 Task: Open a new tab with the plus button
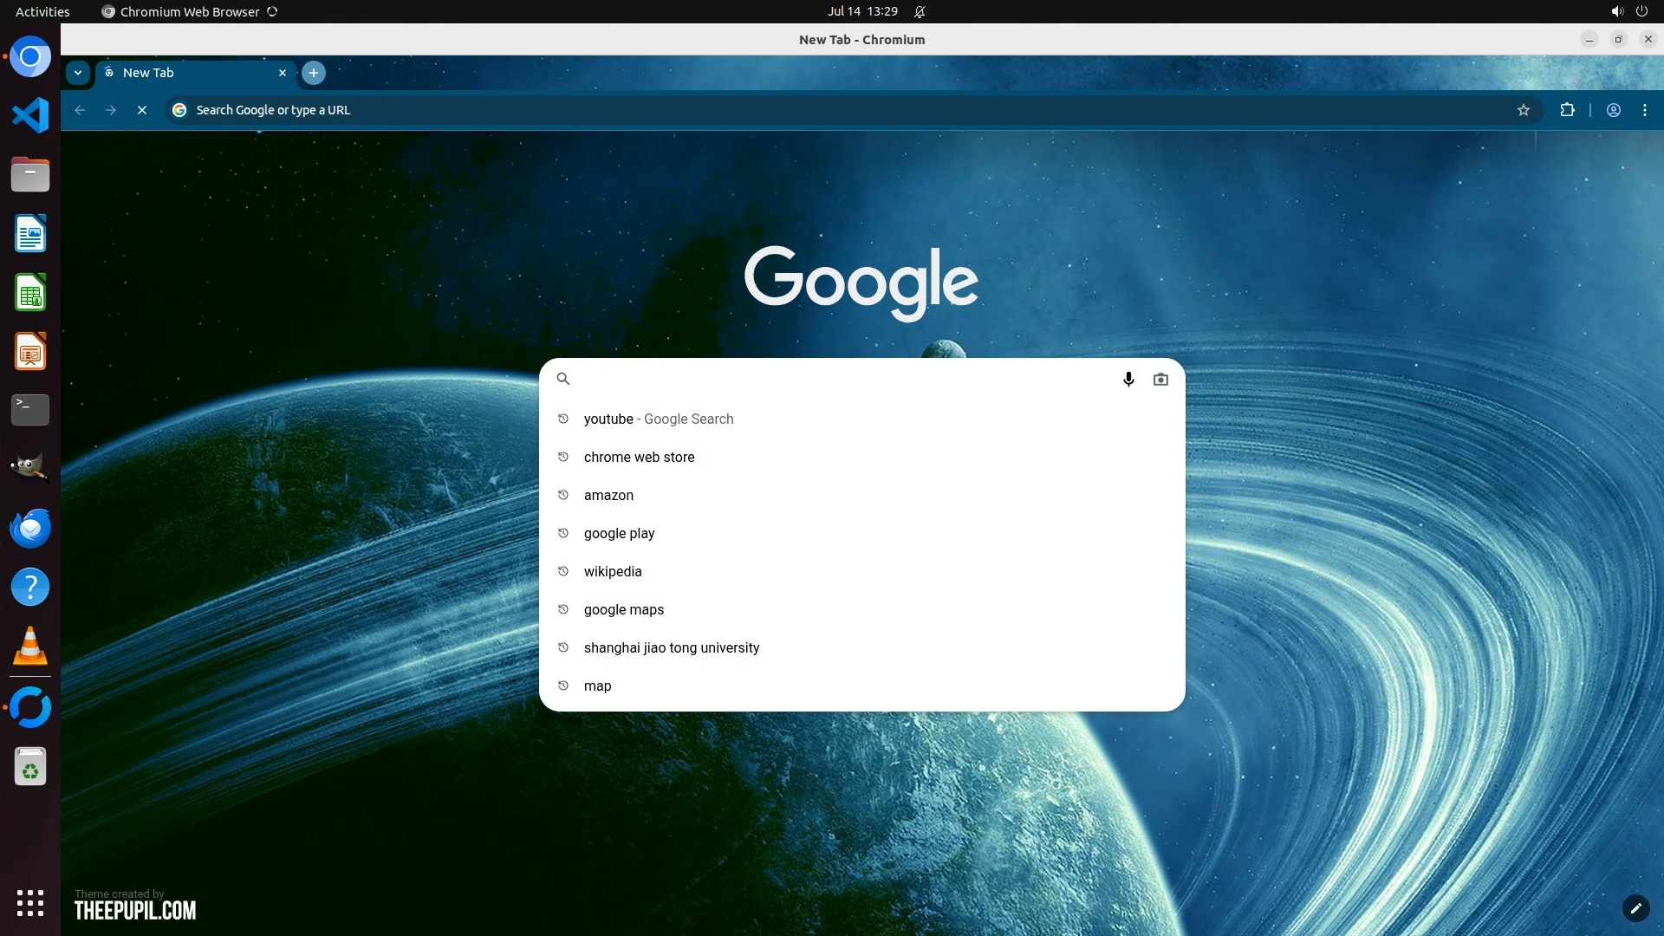pyautogui.click(x=314, y=73)
